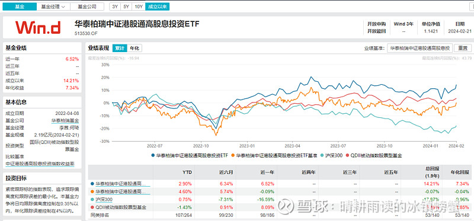Select the 3Y time range

click(x=115, y=7)
